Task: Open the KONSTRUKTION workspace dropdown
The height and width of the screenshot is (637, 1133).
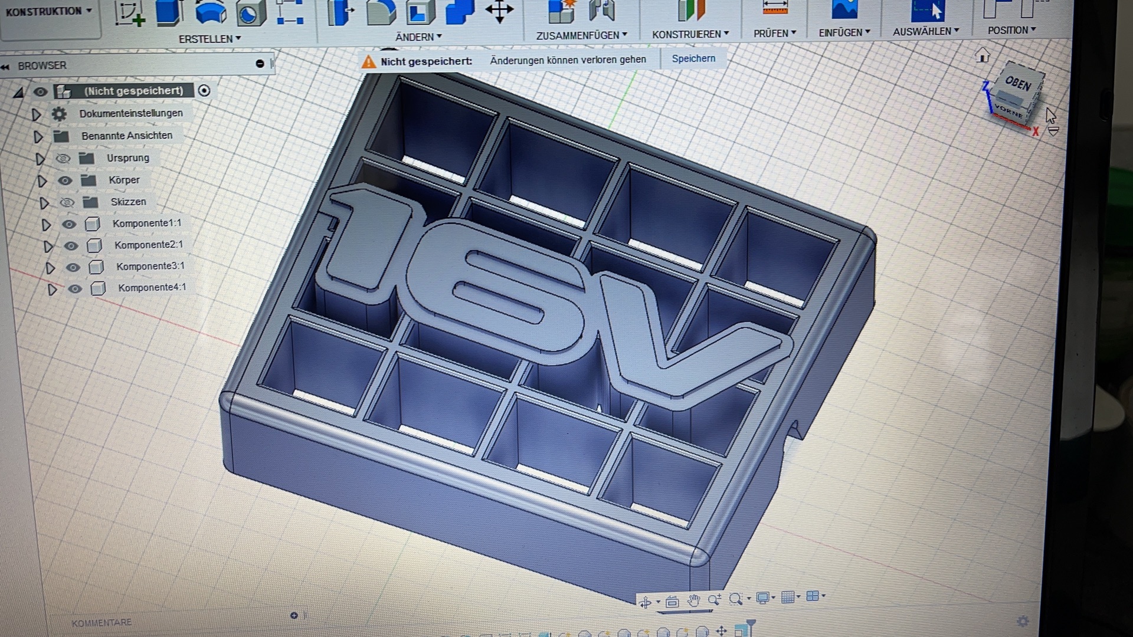Action: (x=48, y=11)
